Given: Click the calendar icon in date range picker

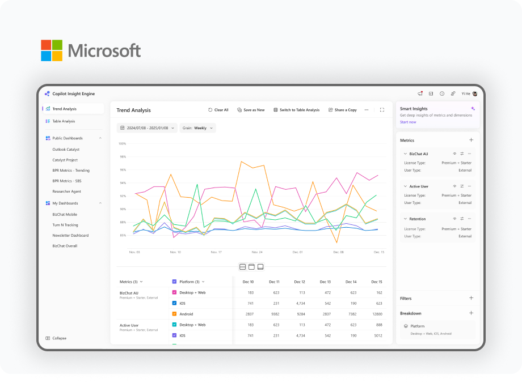Looking at the screenshot, I should 122,128.
